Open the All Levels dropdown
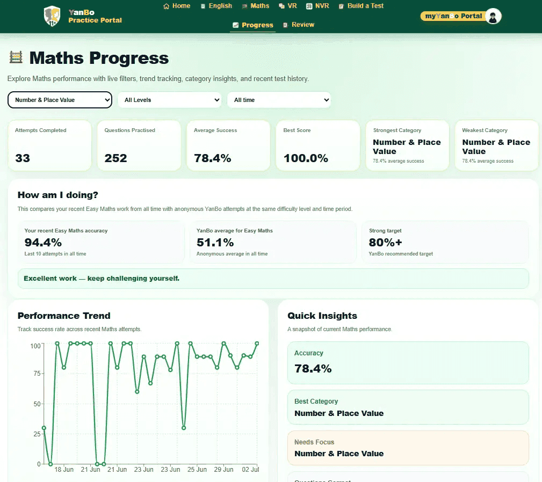This screenshot has width=542, height=482. (x=169, y=100)
